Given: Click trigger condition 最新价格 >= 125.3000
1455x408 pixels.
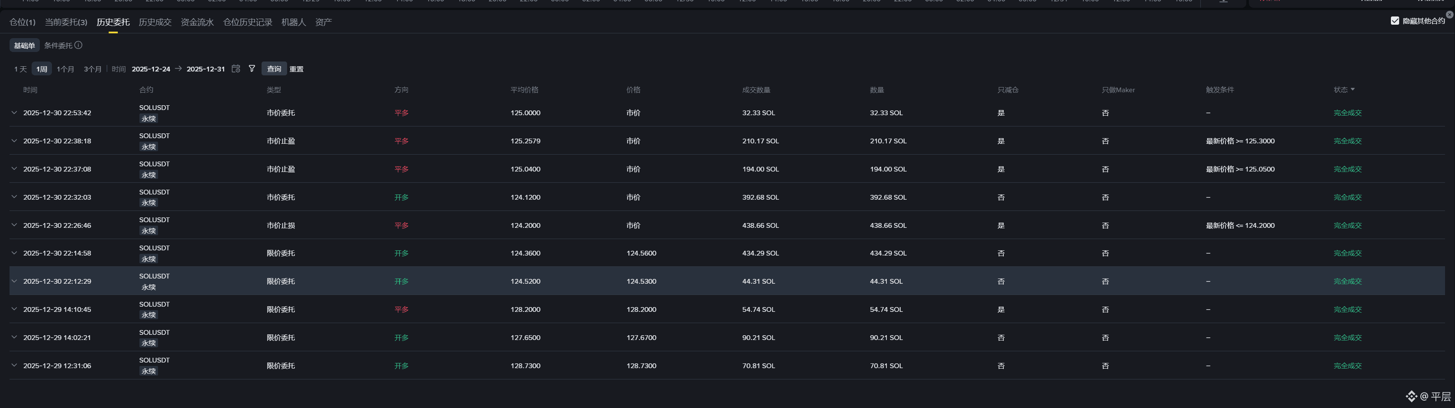Looking at the screenshot, I should pyautogui.click(x=1240, y=141).
